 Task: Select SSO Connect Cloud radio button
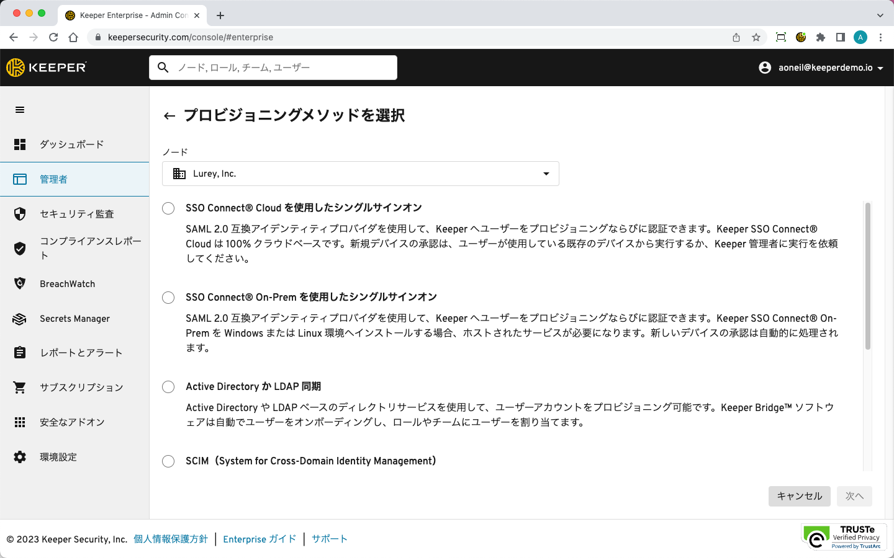168,208
